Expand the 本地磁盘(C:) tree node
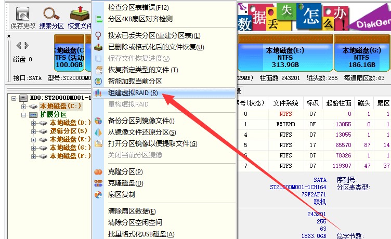 pyautogui.click(x=24, y=107)
